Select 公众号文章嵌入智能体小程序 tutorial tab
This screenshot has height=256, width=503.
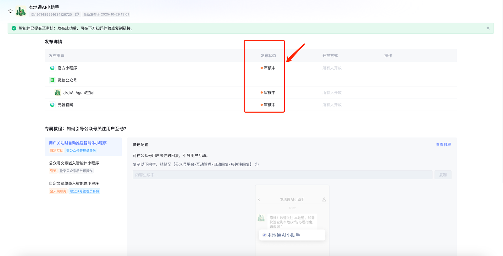[x=74, y=163]
